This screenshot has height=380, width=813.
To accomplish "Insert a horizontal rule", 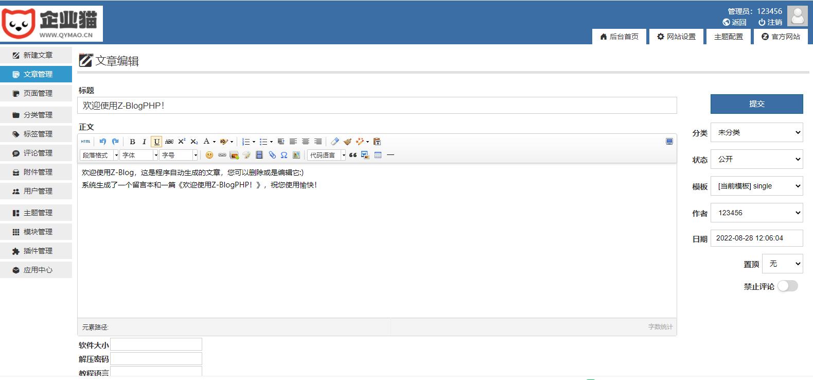I will click(x=391, y=155).
